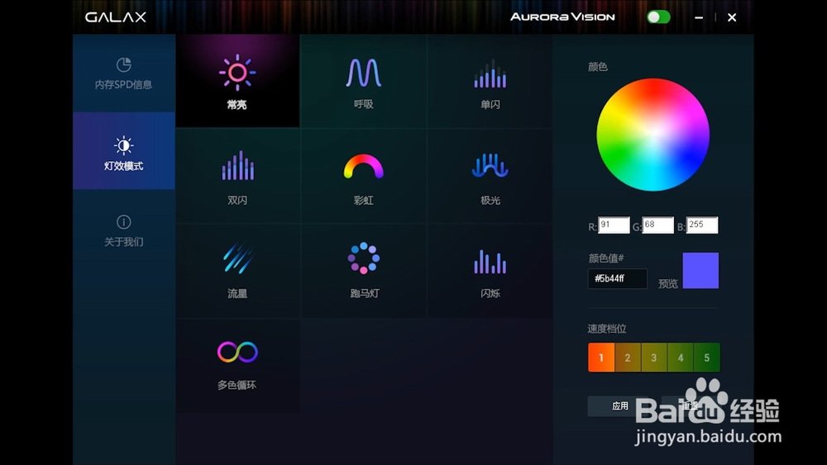The width and height of the screenshot is (827, 465).
Task: Choose the 彩虹 rainbow effect
Action: 363,176
